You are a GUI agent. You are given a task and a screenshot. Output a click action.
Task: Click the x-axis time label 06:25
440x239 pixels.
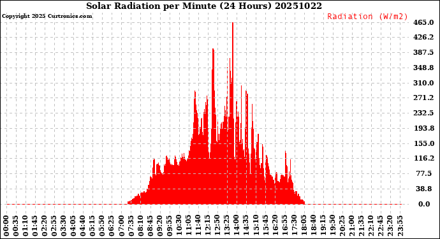(x=112, y=226)
